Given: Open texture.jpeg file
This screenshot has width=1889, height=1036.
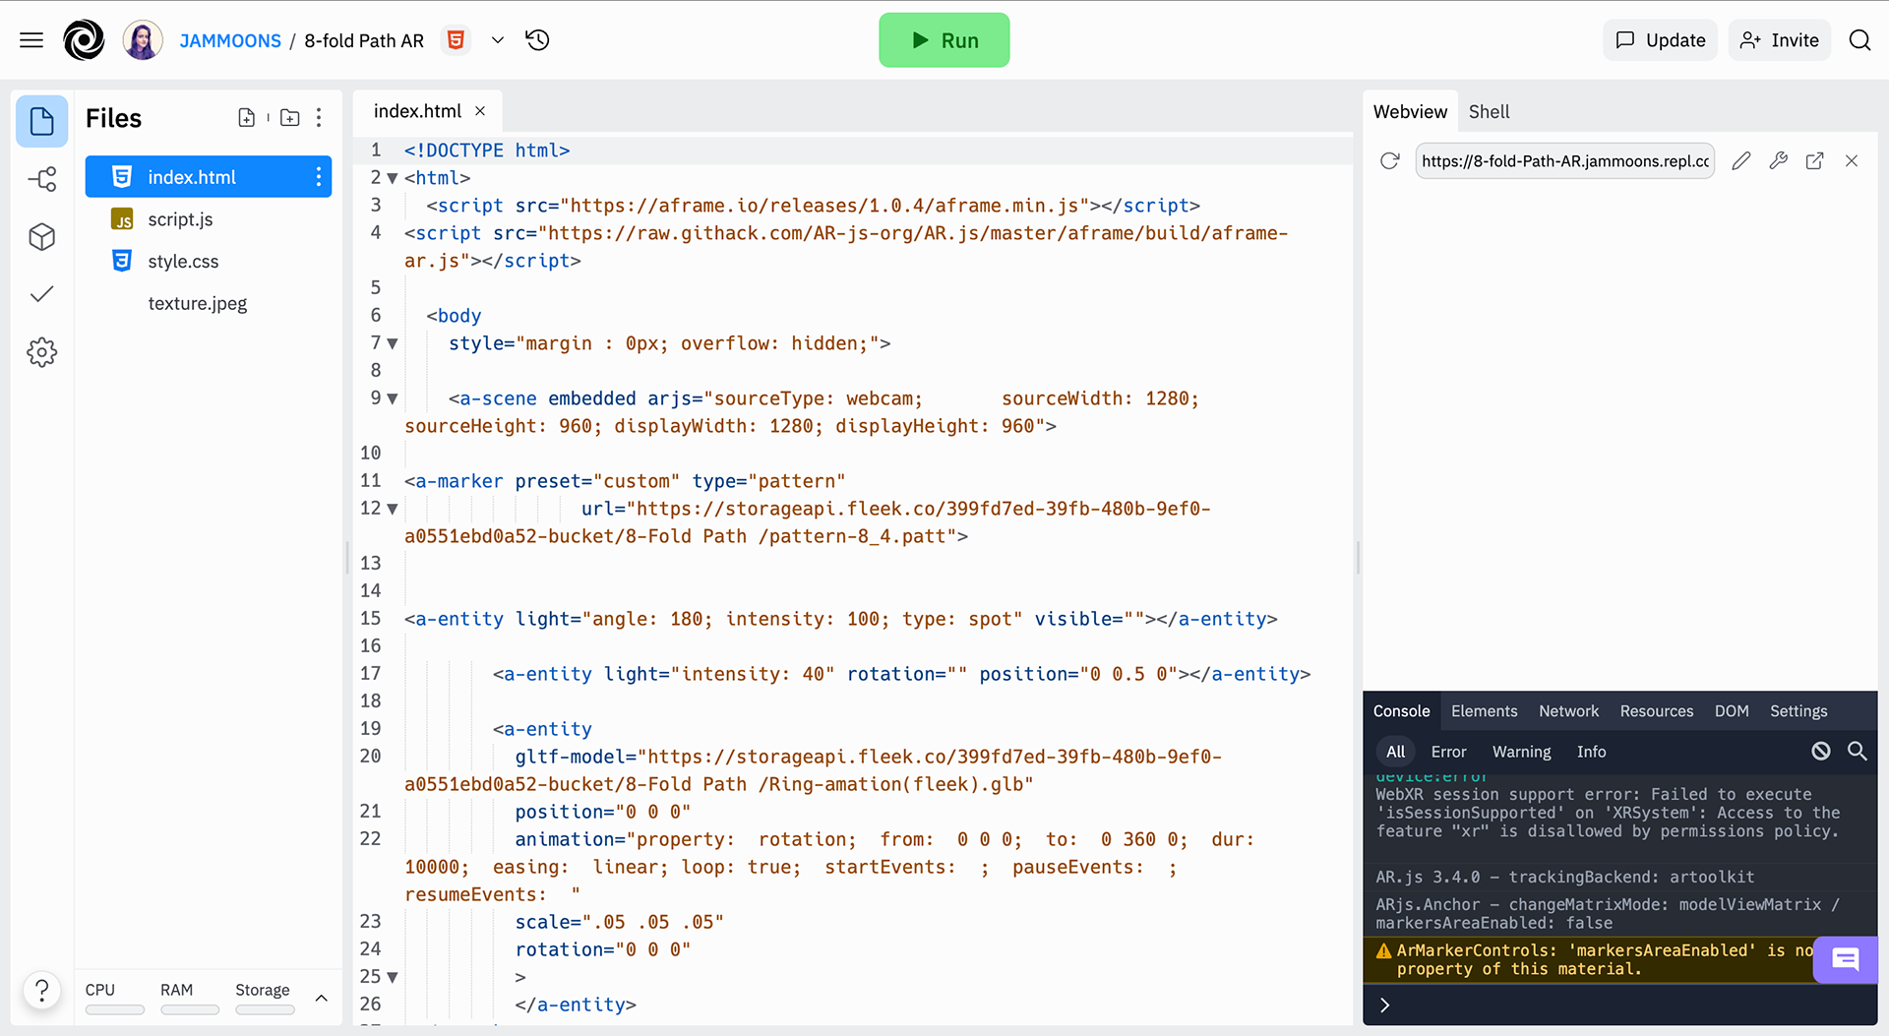Looking at the screenshot, I should (198, 304).
